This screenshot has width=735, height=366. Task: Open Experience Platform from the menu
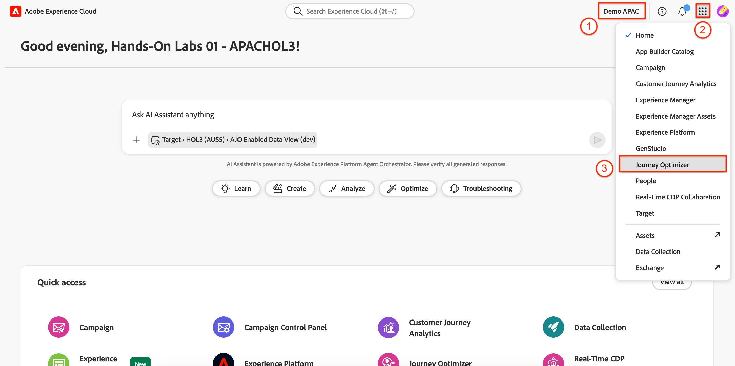click(673, 132)
